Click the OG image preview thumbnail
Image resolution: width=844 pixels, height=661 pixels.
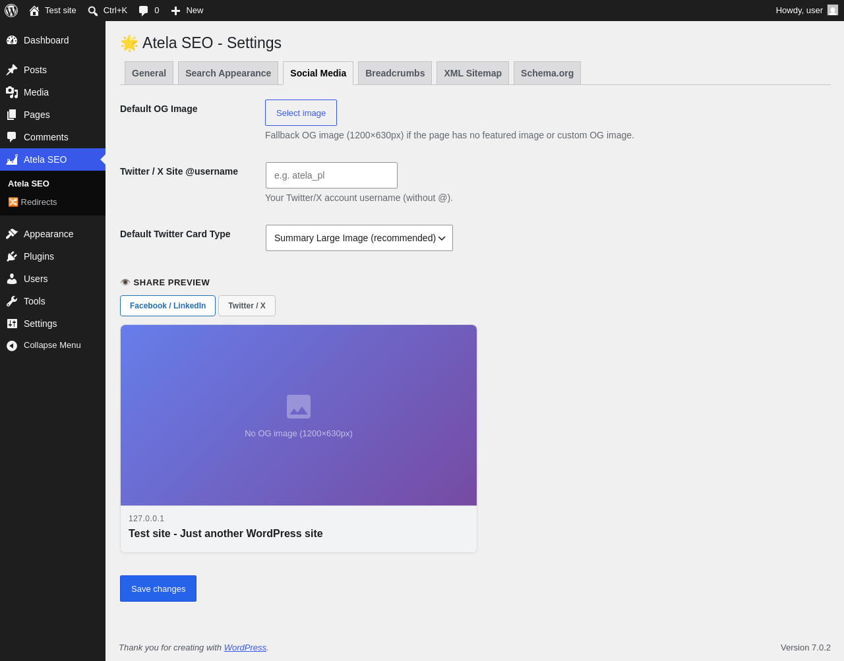(299, 415)
